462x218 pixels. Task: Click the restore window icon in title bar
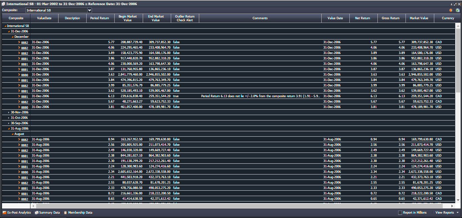pos(455,4)
